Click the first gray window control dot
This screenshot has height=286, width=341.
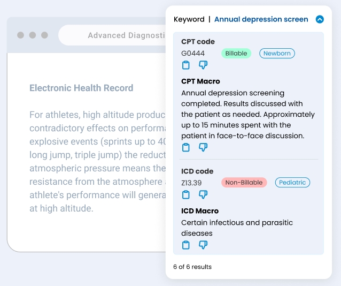pyautogui.click(x=20, y=35)
